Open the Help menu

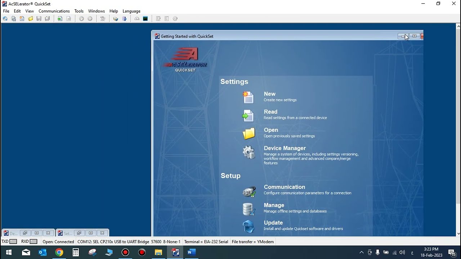click(114, 11)
